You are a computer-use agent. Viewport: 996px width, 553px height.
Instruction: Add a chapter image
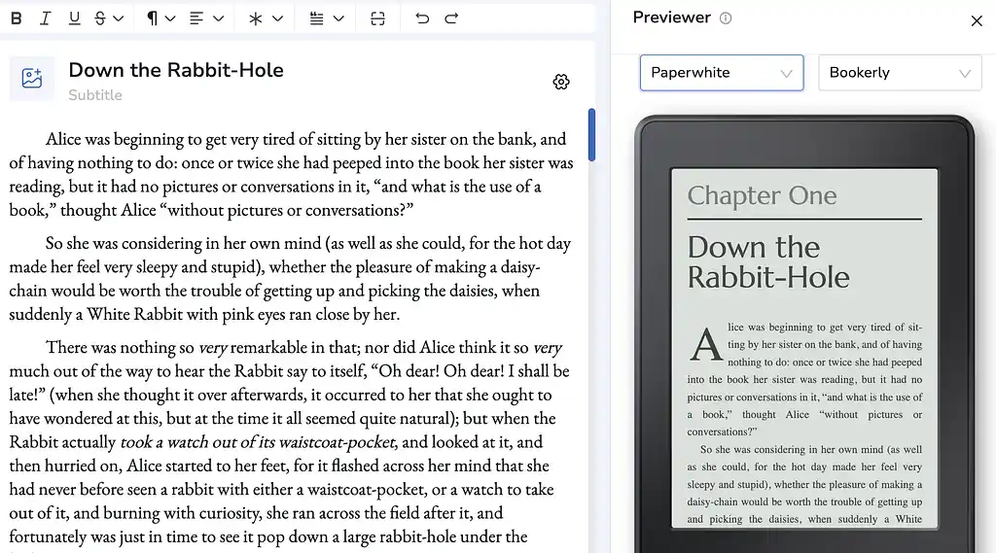pos(32,78)
